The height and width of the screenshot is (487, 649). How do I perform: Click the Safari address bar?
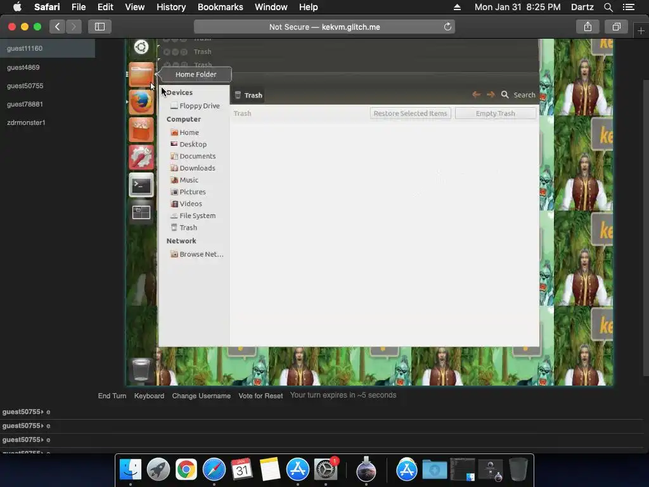(324, 27)
